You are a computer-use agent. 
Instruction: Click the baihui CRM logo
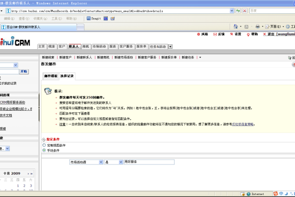pyautogui.click(x=15, y=41)
